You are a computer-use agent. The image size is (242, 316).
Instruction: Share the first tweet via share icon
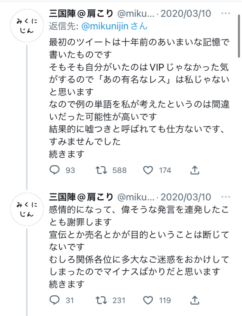pos(194,170)
